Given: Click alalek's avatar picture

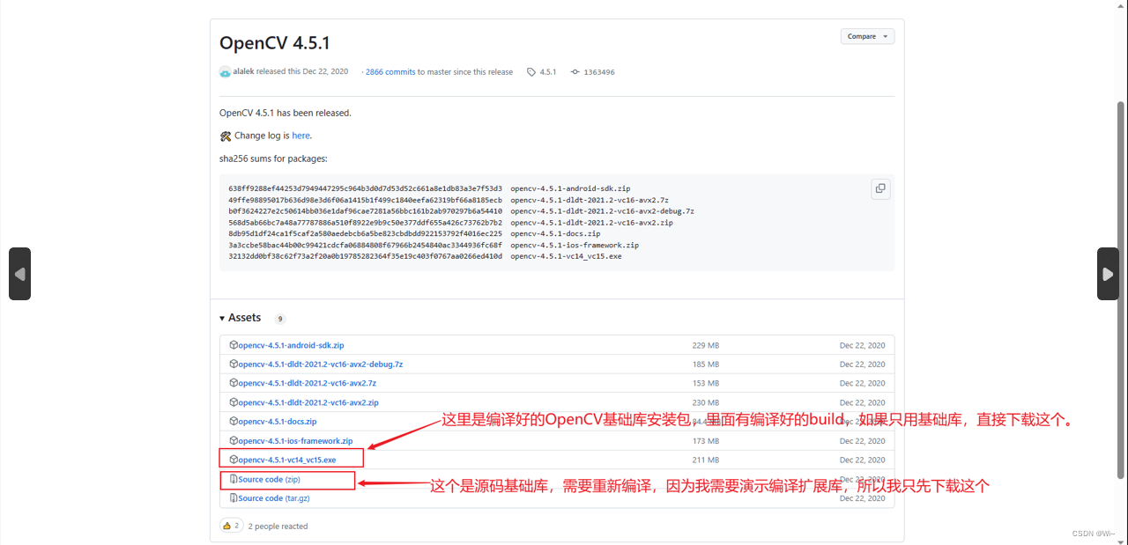Looking at the screenshot, I should click(x=226, y=71).
